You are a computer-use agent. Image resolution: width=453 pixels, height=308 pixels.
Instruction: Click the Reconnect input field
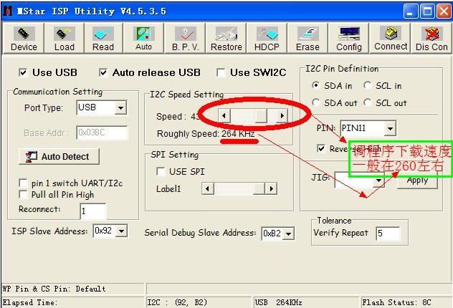93,211
